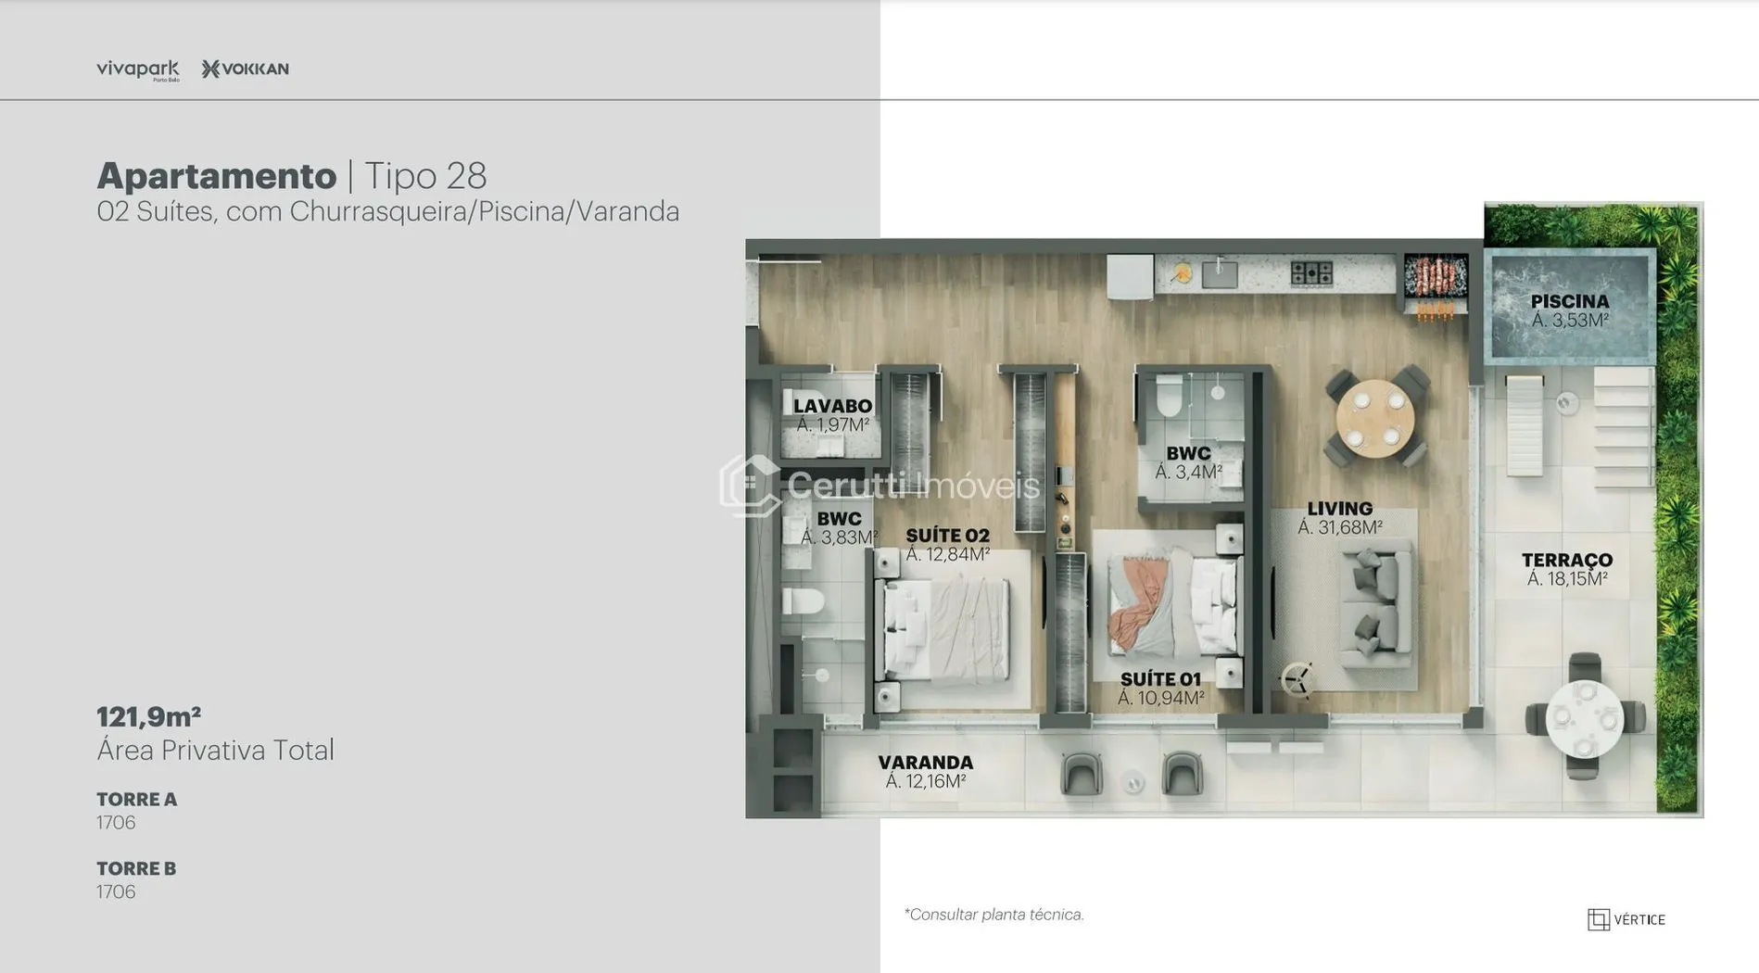Select the Terraço 18,15M² label
Screen dimensions: 1759x973
[x=1566, y=569]
